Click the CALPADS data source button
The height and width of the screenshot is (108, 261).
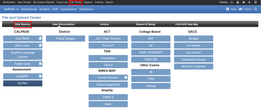23,39
